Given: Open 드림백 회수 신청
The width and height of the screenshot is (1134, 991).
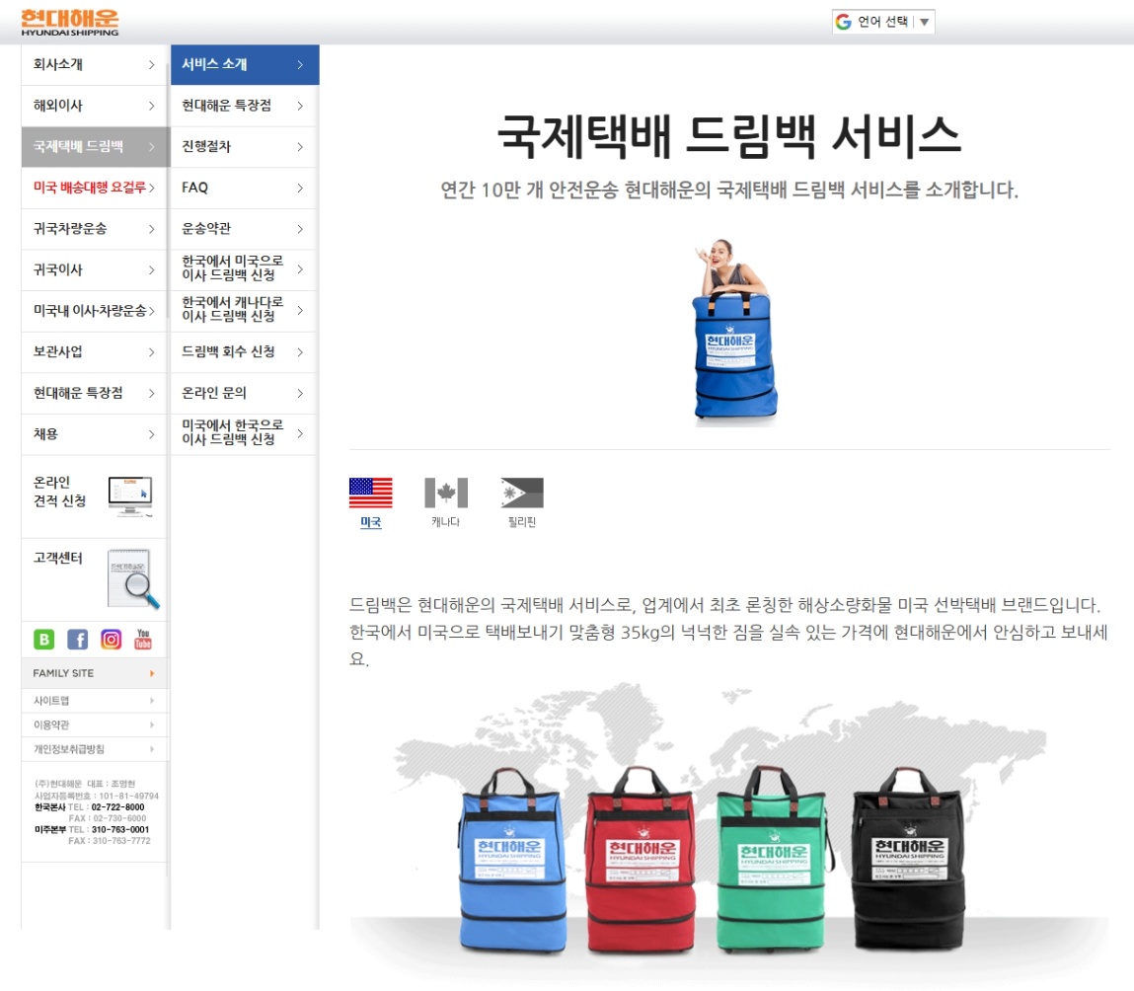Looking at the screenshot, I should point(245,352).
